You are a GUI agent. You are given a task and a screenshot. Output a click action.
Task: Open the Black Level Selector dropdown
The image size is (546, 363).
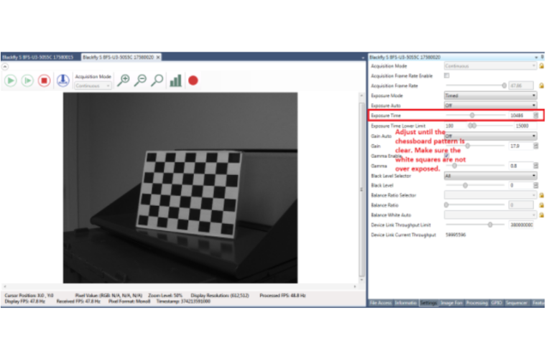point(490,176)
